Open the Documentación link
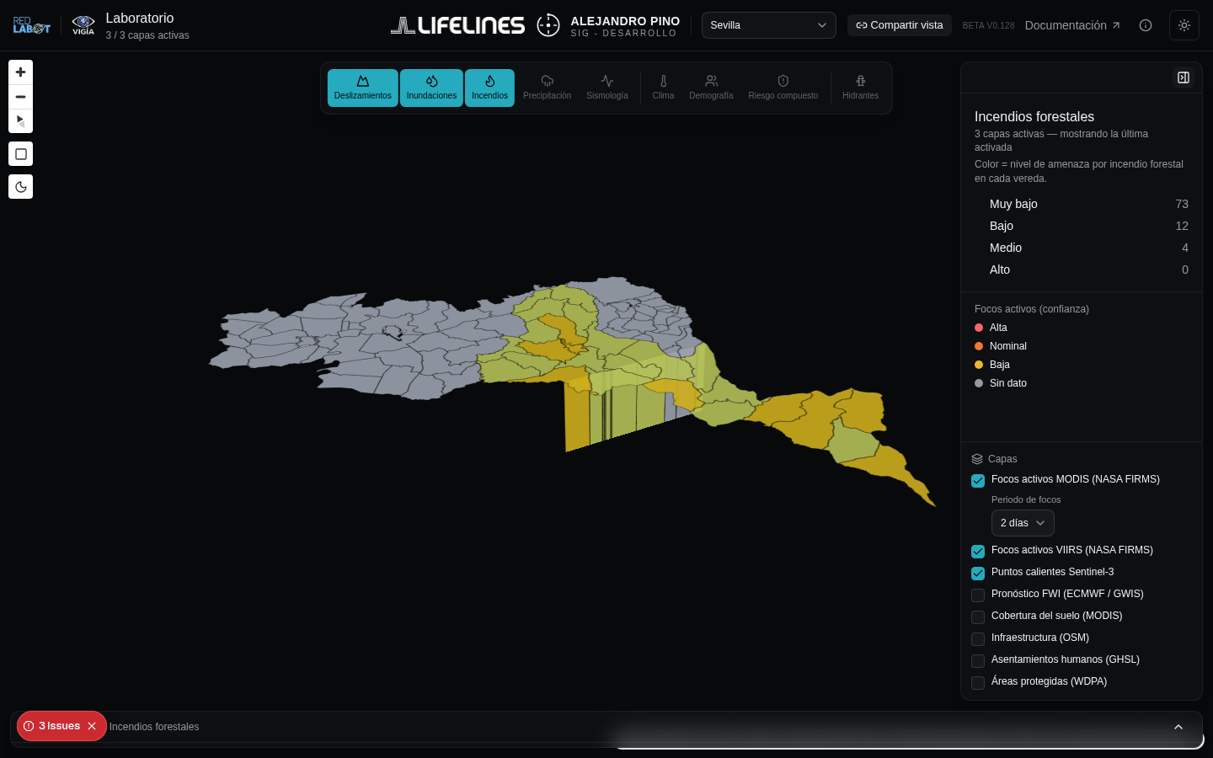This screenshot has height=758, width=1213. 1072,25
